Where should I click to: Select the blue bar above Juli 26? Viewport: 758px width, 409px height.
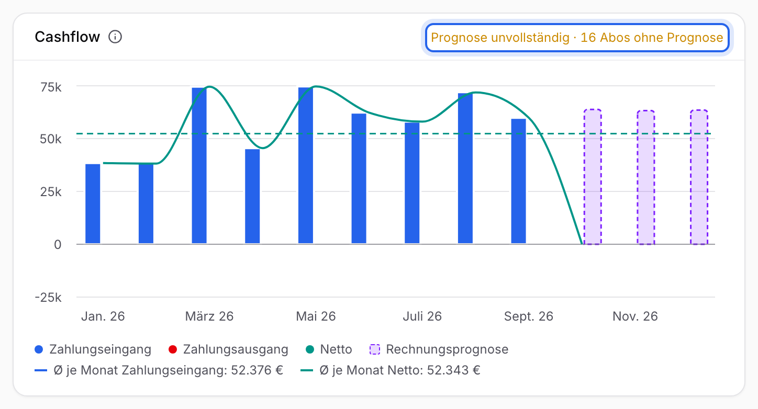tap(412, 183)
